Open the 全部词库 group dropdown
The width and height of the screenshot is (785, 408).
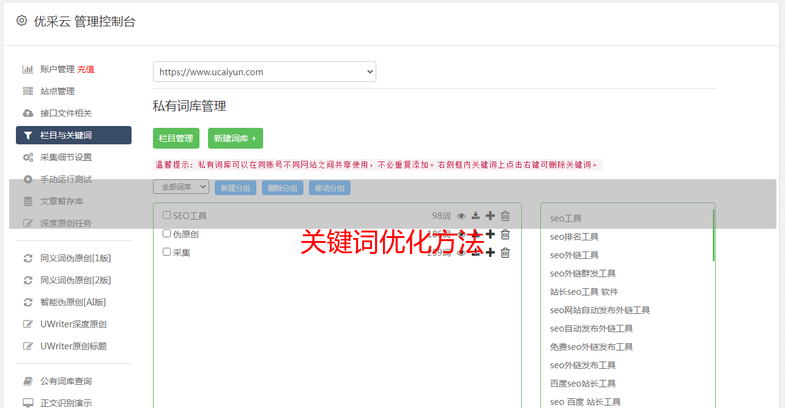[181, 187]
